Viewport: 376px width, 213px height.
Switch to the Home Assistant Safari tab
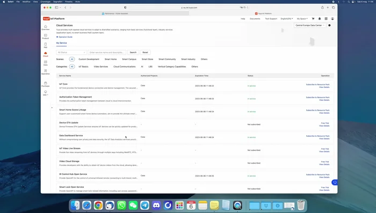tap(115, 13)
